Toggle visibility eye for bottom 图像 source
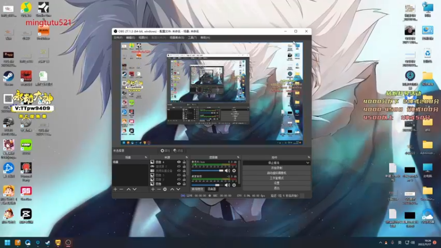 tap(179, 184)
